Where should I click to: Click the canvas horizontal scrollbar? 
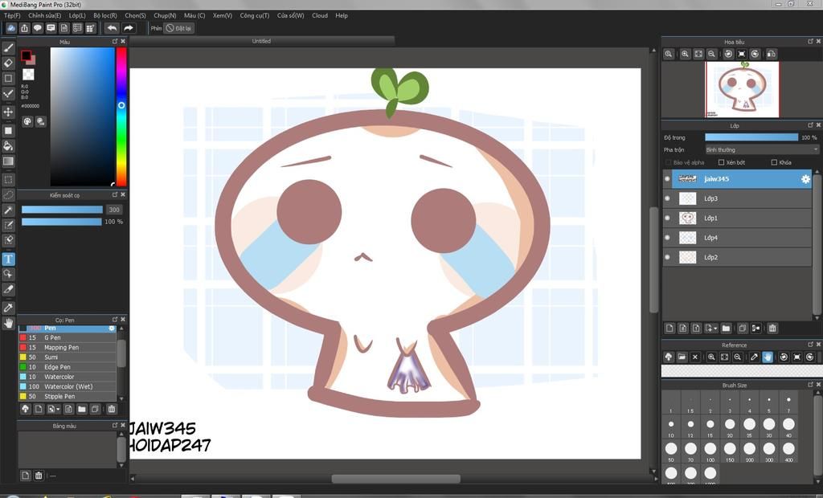pos(395,479)
